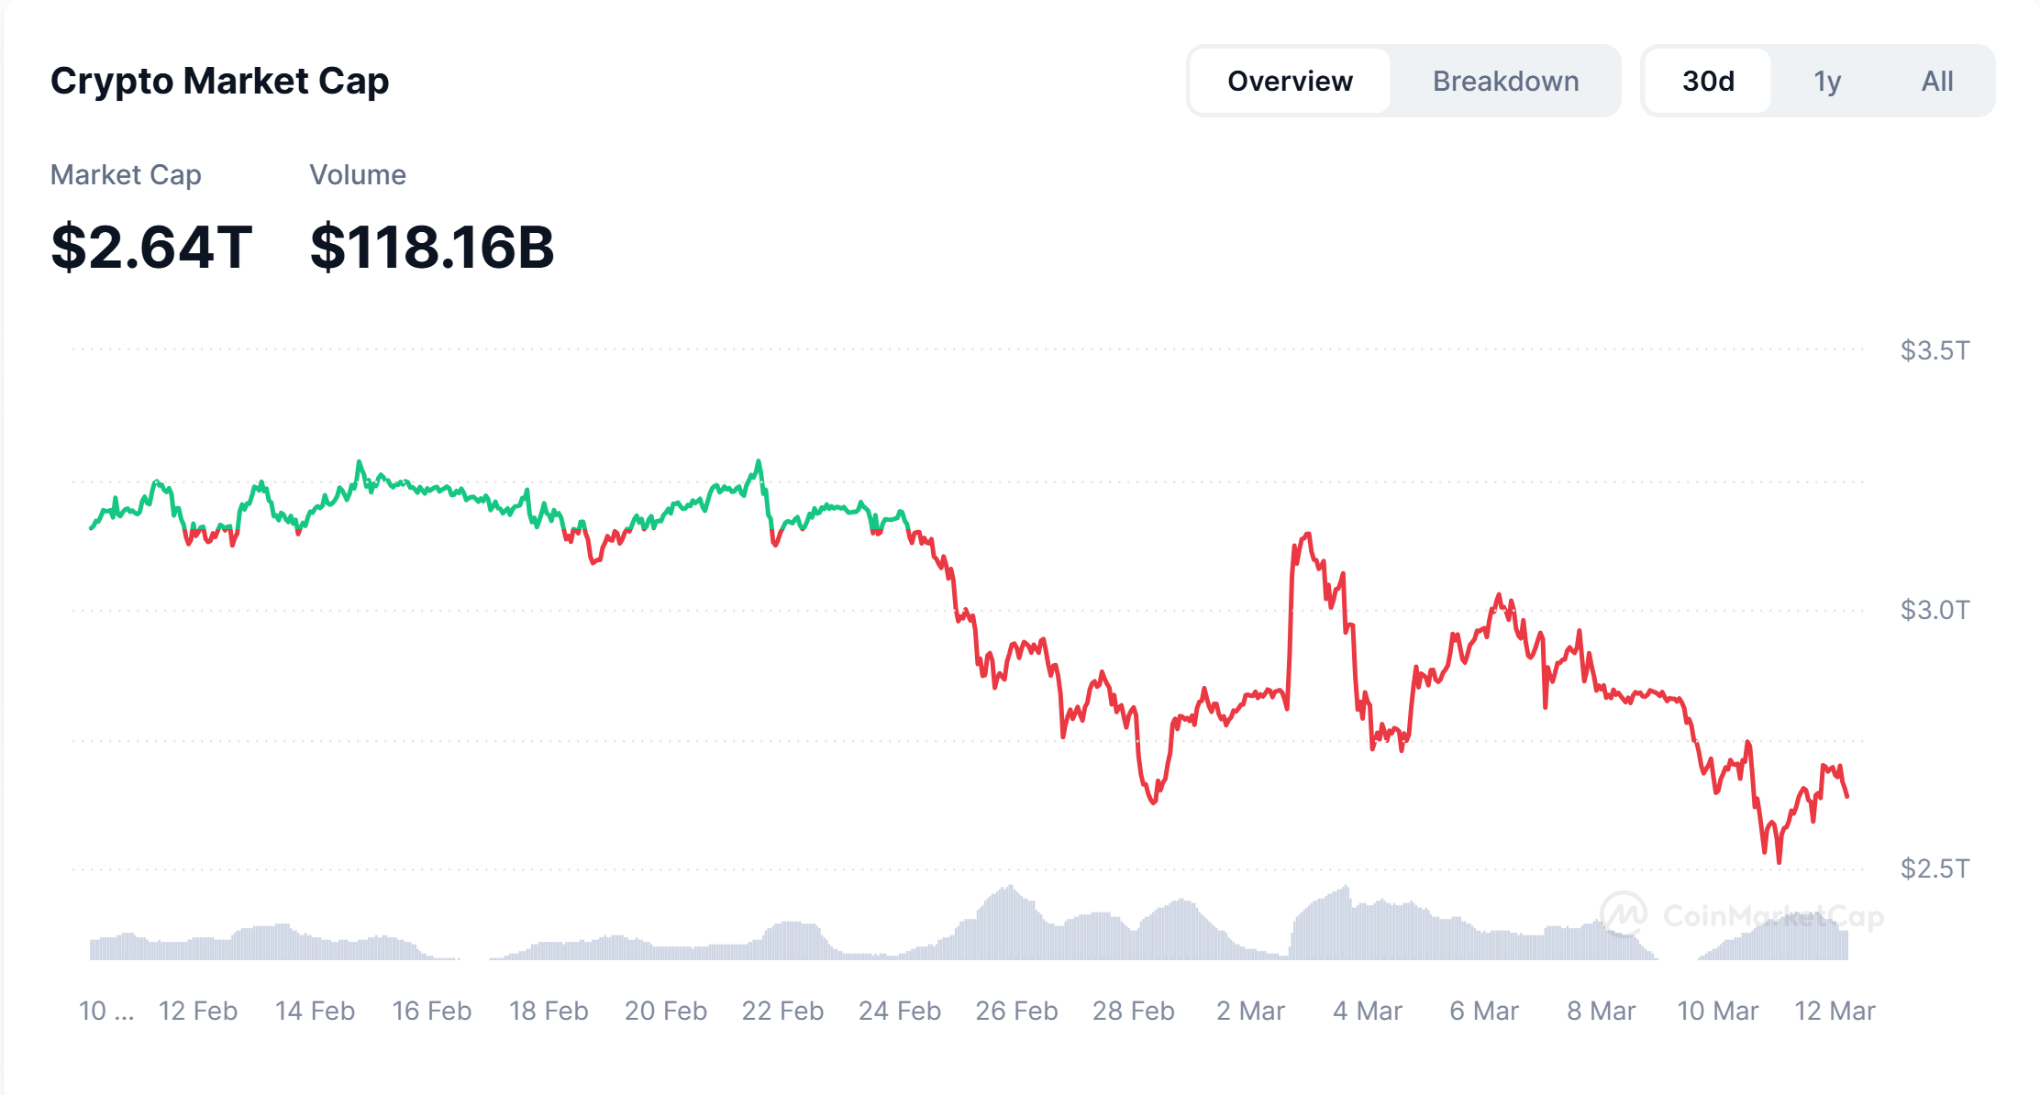Screen dimensions: 2040x1095
Task: Click the CoinMarketCap watermark text
Action: [1773, 916]
